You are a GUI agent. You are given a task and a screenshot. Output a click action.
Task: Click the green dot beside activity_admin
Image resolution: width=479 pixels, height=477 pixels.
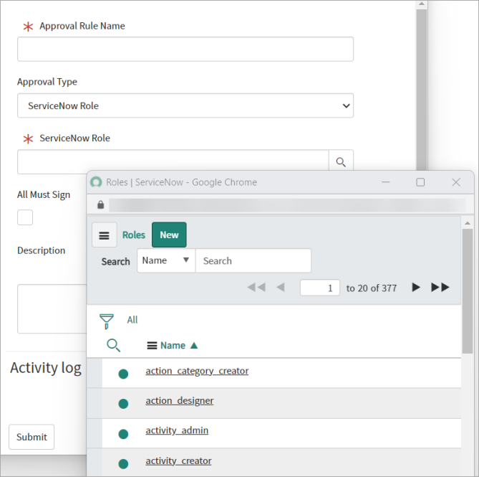pos(123,434)
